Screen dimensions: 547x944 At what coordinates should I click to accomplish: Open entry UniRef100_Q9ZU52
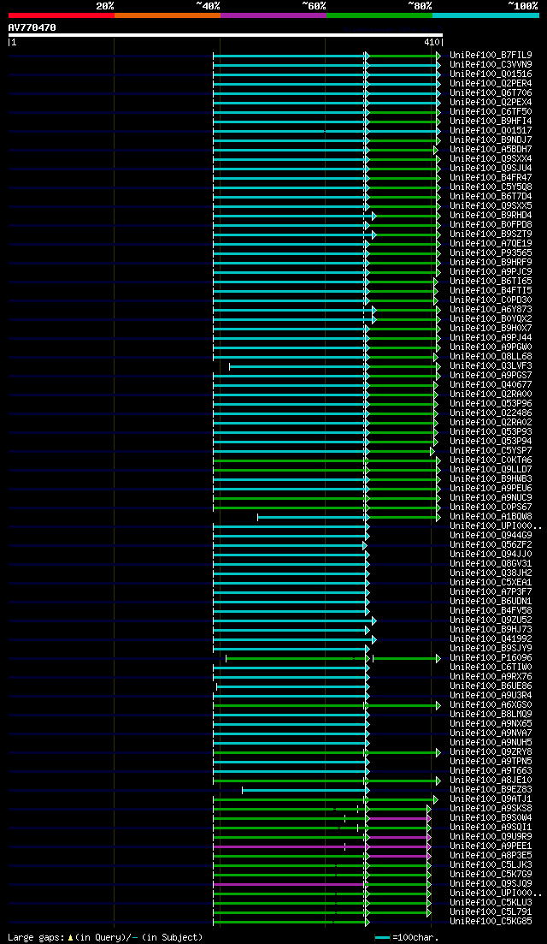(x=491, y=620)
